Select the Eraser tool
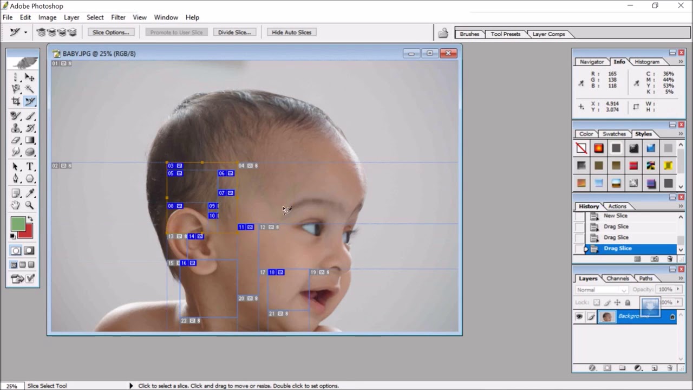 tap(16, 140)
